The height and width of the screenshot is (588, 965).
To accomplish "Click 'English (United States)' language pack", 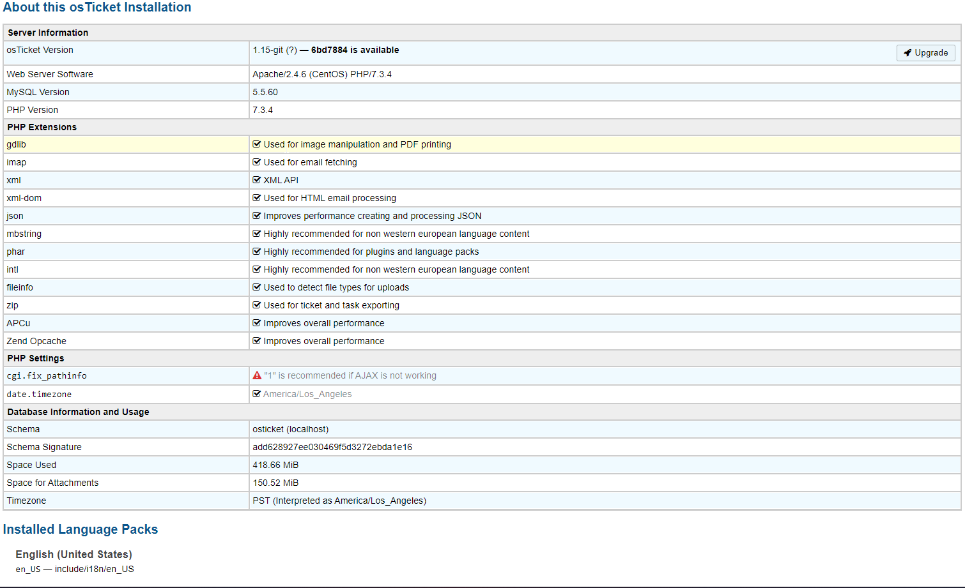I will (x=74, y=554).
